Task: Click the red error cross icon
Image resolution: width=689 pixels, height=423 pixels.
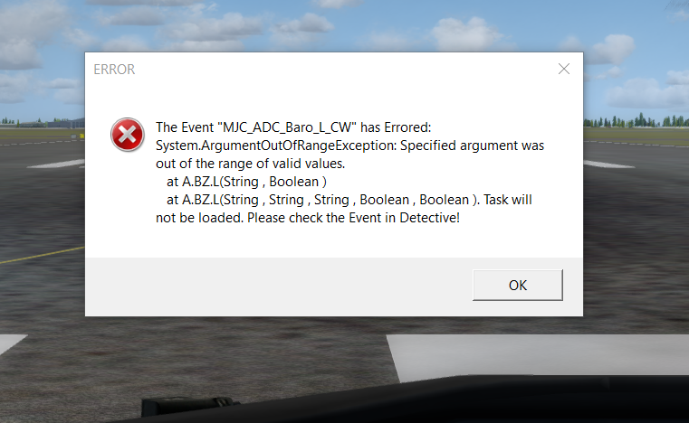Action: [128, 135]
